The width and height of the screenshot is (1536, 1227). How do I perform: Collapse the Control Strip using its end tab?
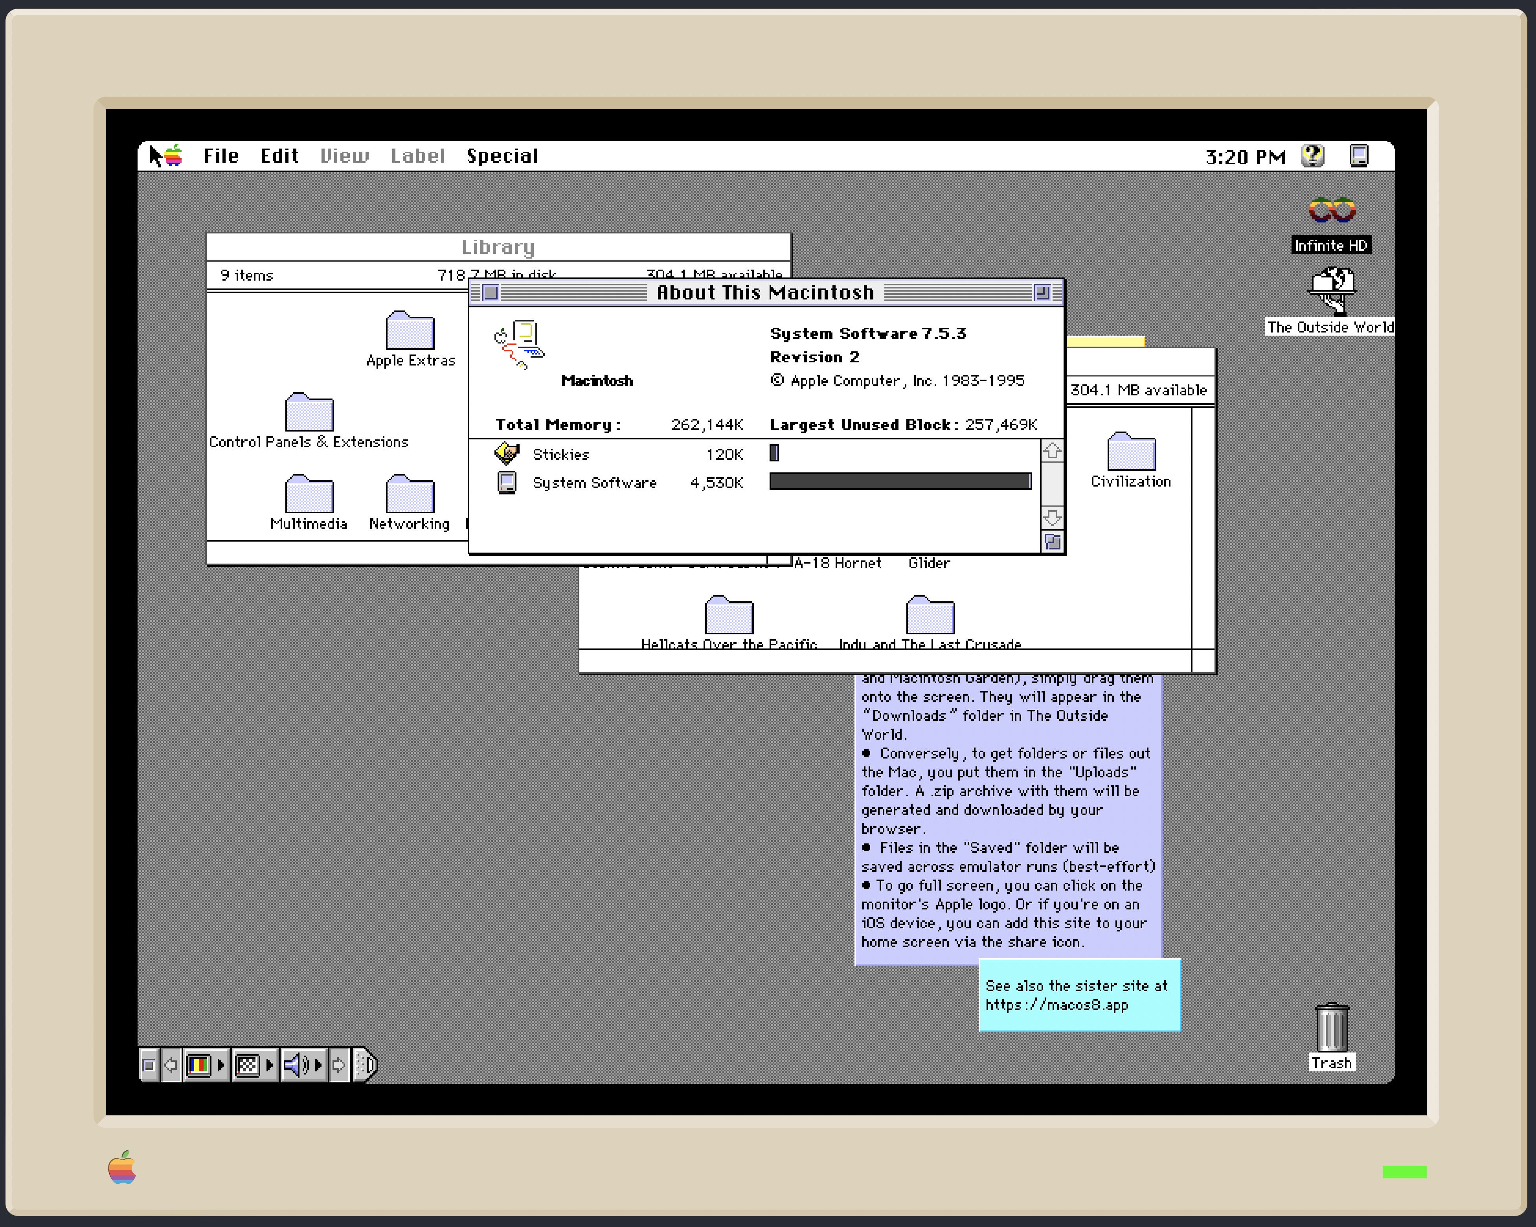(366, 1065)
